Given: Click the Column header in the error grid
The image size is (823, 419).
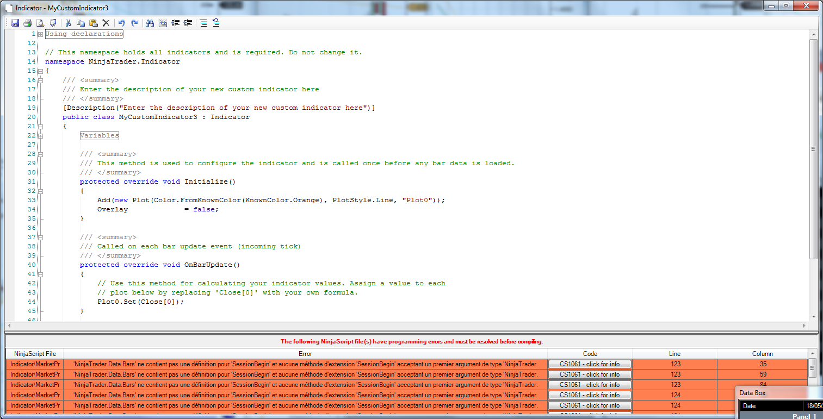Looking at the screenshot, I should tap(763, 354).
